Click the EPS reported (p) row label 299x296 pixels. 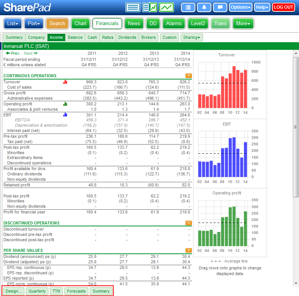pos(19,278)
